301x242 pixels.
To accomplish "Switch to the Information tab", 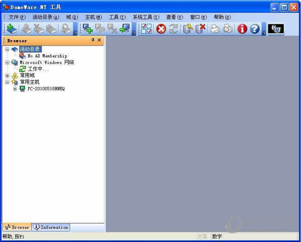I will click(x=51, y=227).
